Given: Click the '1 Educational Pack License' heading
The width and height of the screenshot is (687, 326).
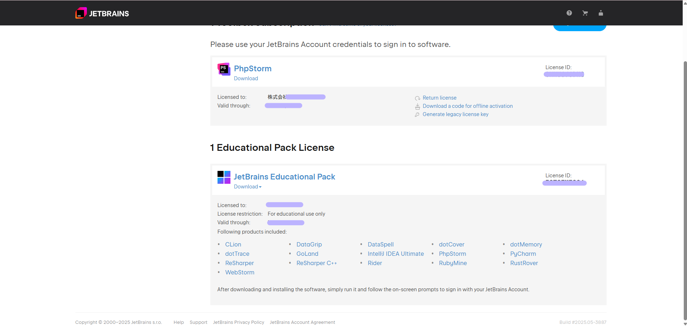Looking at the screenshot, I should (x=272, y=148).
